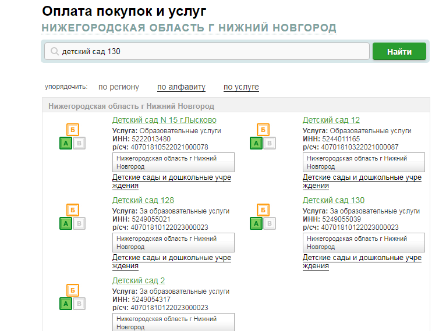This screenshot has height=331, width=446.
Task: Click ИНН 5222013480 text
Action: click(141, 139)
